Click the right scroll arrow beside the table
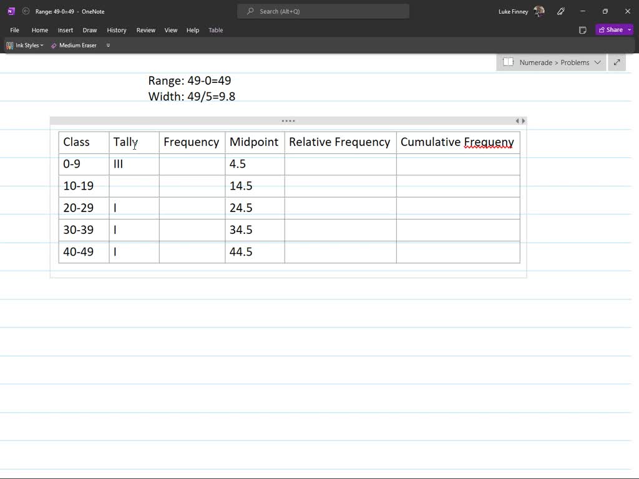This screenshot has height=479, width=639. (x=524, y=120)
